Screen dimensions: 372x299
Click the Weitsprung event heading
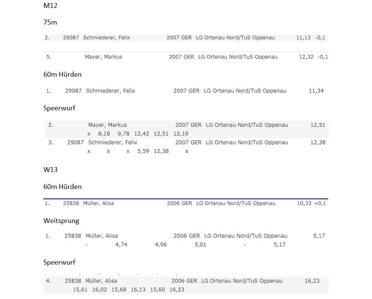(61, 221)
